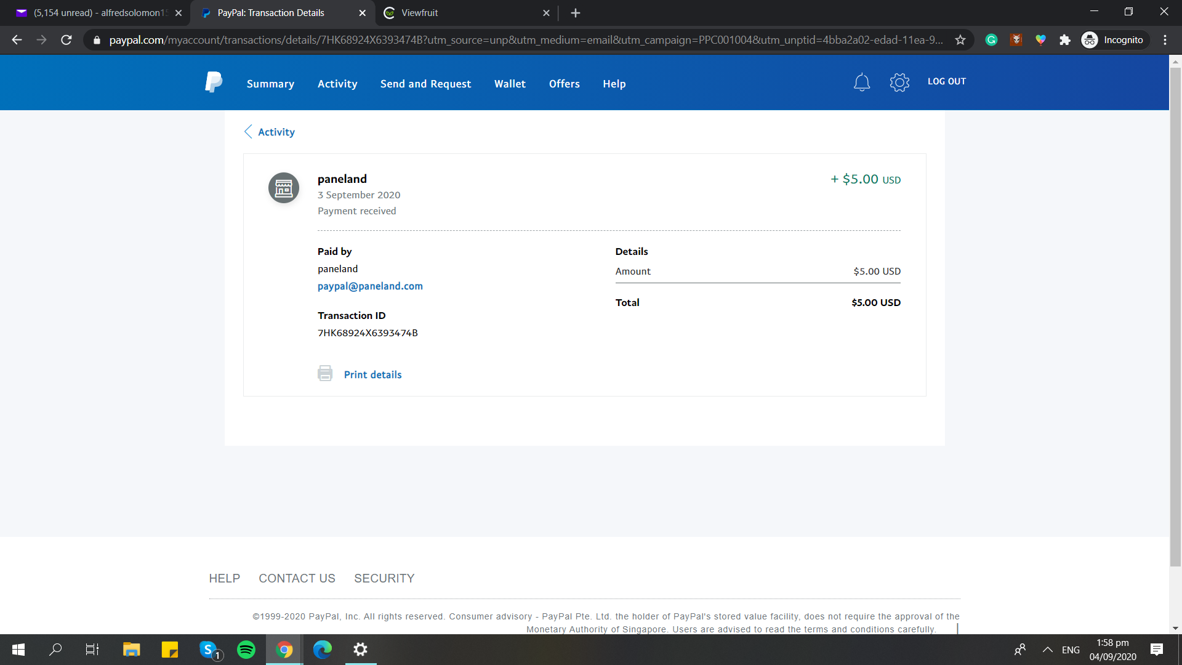Click the Activity back link

pos(276,132)
